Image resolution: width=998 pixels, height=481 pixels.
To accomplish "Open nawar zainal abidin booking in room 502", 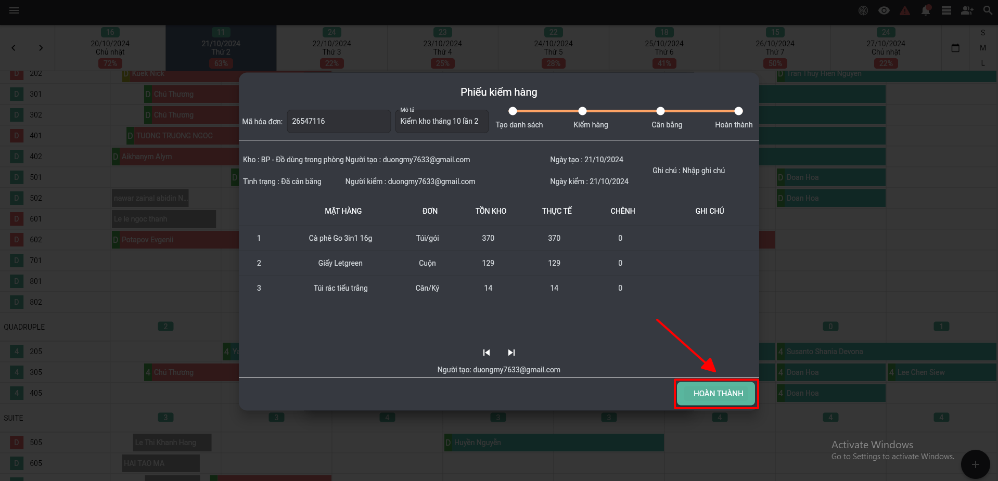I will (150, 198).
